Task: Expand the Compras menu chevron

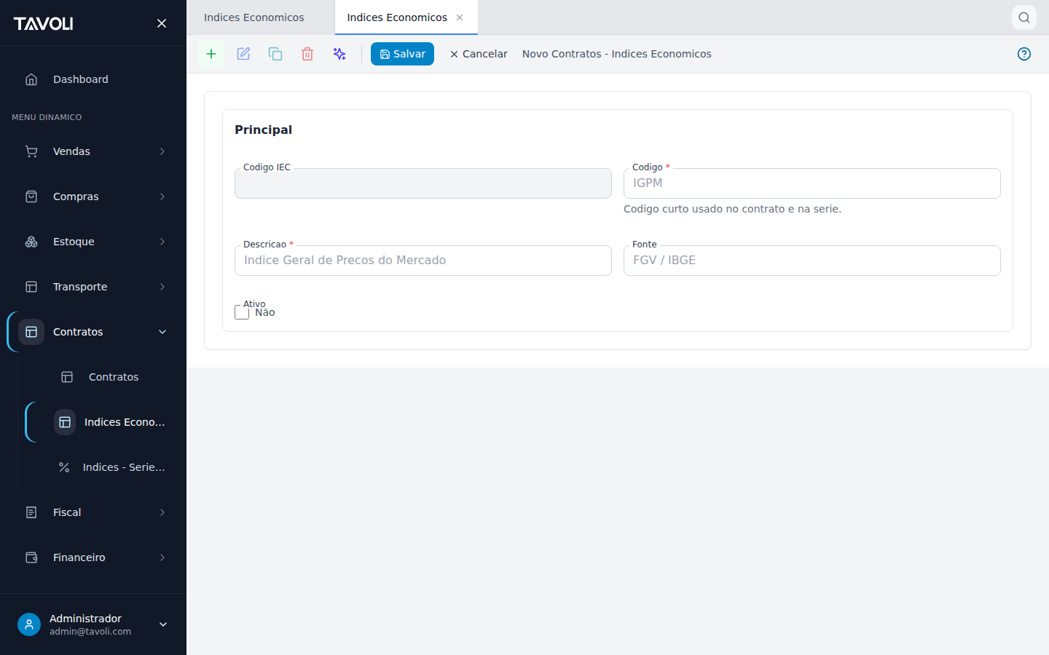Action: (x=162, y=196)
